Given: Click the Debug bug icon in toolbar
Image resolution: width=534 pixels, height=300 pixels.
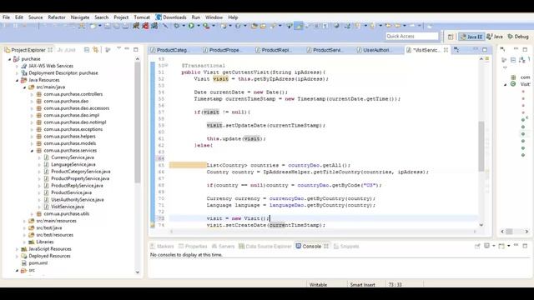Looking at the screenshot, I should [x=177, y=26].
